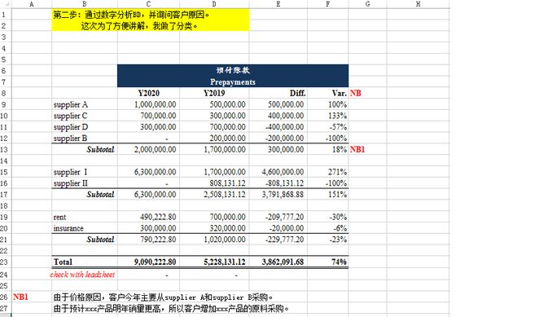Select column E header
Viewport: 548px width, 317px height.
278,4
